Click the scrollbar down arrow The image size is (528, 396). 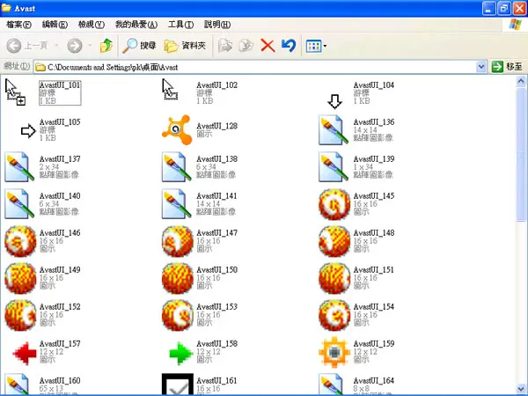click(521, 389)
